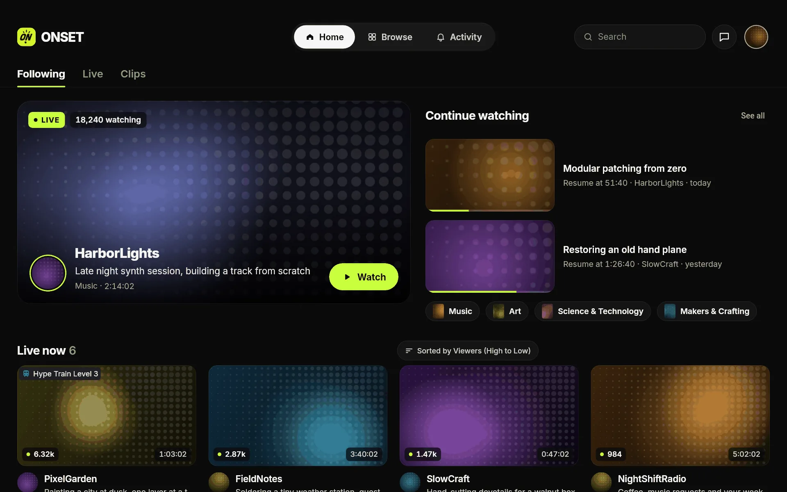Screen dimensions: 787x492
Task: Open NightShiftRadio channel avatar
Action: coord(601,482)
